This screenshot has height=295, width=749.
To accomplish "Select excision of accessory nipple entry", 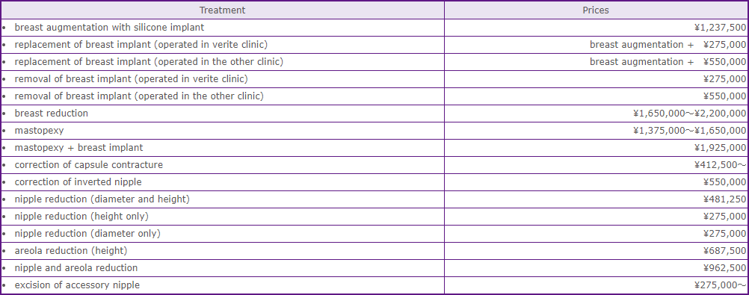I will point(78,285).
